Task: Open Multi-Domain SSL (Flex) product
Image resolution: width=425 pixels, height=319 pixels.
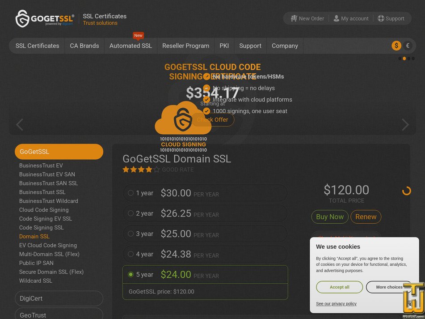Action: [x=49, y=254]
